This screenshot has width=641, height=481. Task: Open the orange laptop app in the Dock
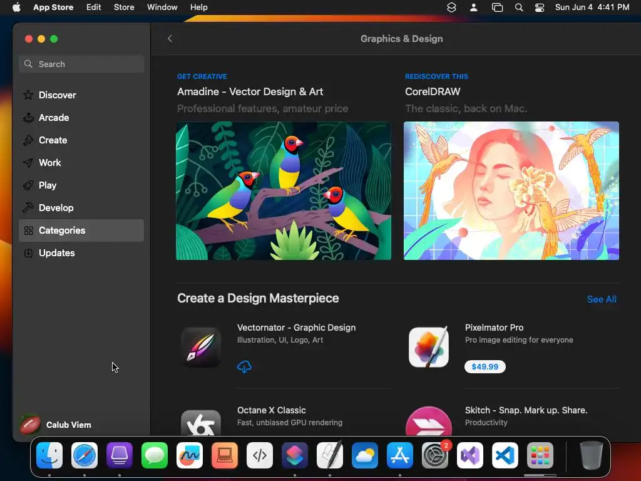(x=225, y=455)
